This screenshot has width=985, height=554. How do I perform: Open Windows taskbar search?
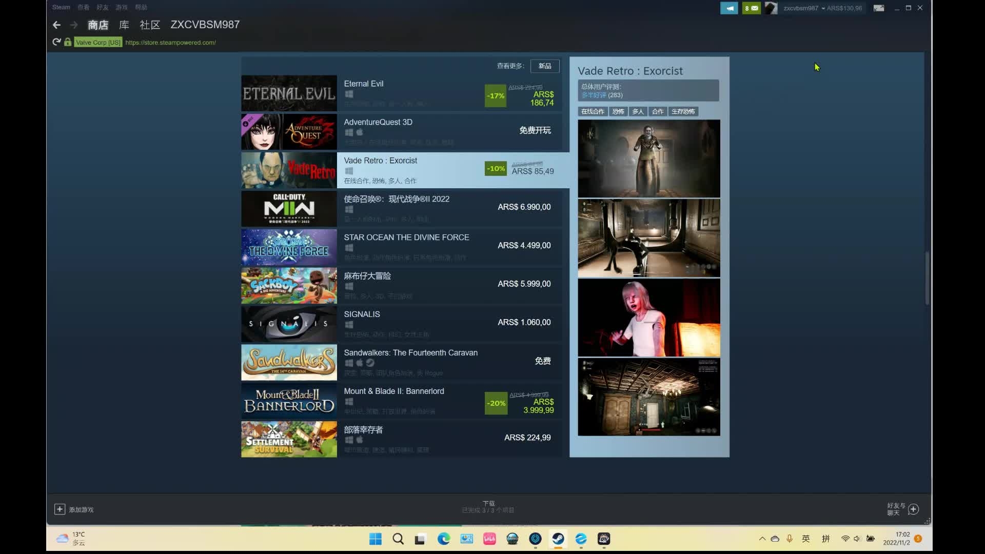pos(398,539)
